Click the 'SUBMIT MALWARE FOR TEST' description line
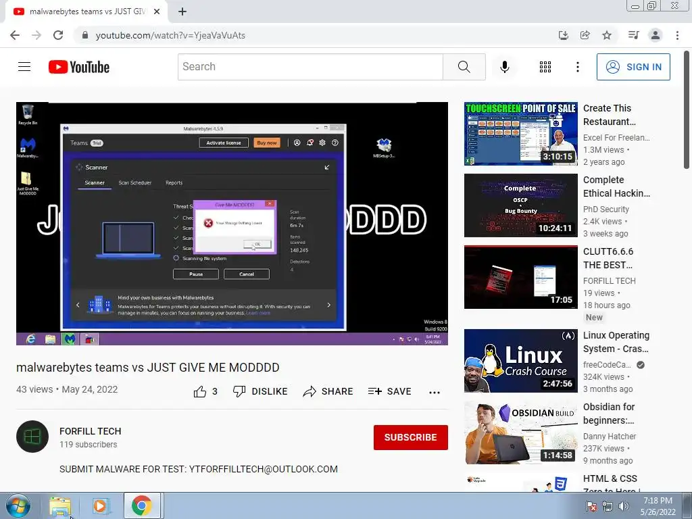 tap(199, 469)
